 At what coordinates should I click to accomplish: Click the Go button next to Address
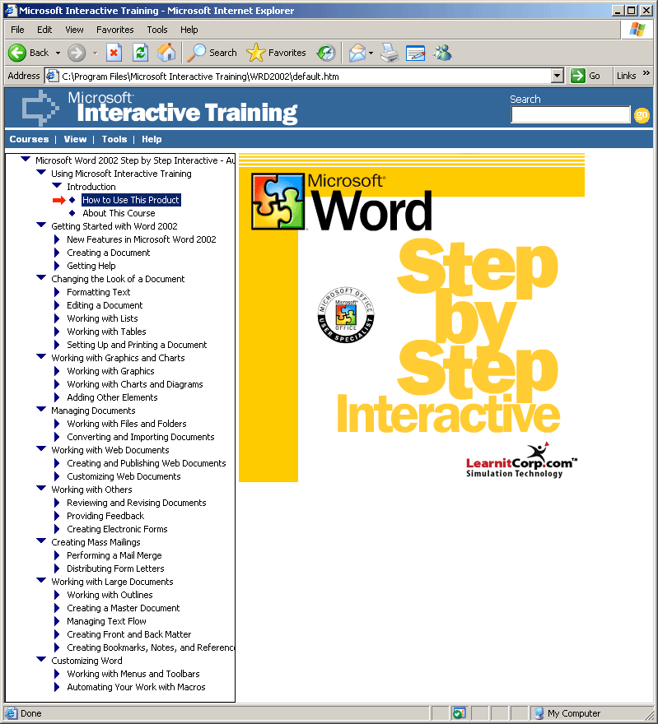click(586, 76)
